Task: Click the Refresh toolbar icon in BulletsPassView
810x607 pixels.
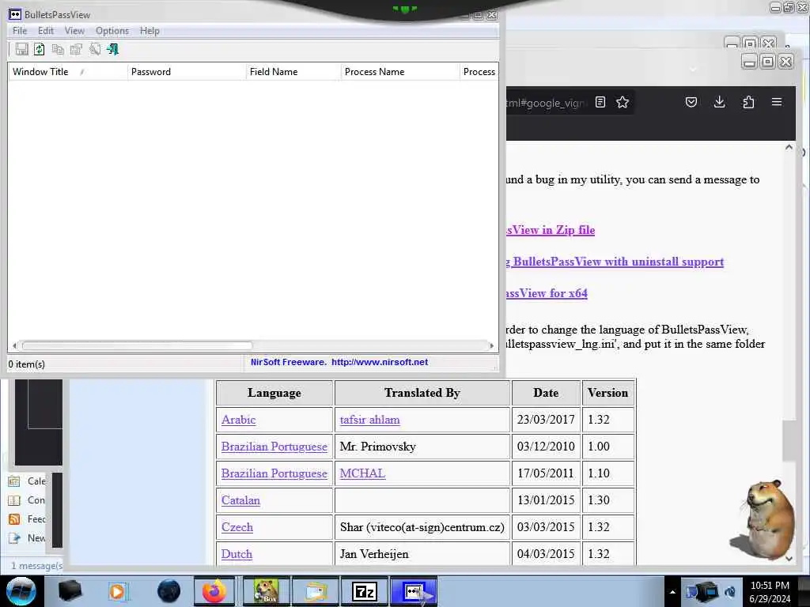Action: (40, 49)
